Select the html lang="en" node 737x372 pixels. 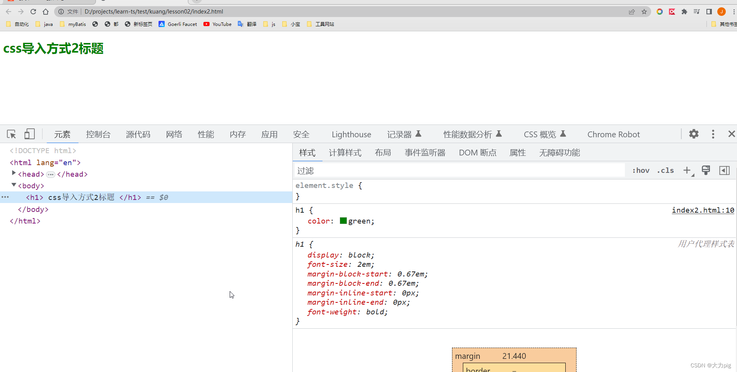pos(45,162)
